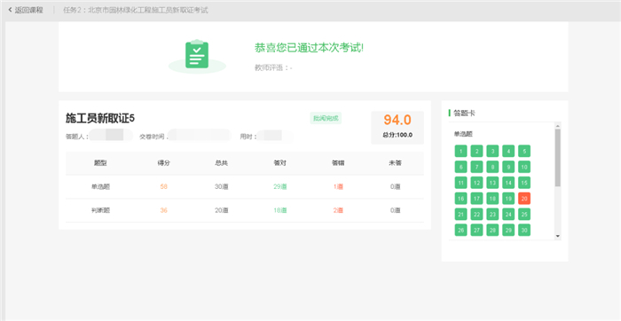
Task: Click answer card scrollbar up arrow
Action: [558, 126]
